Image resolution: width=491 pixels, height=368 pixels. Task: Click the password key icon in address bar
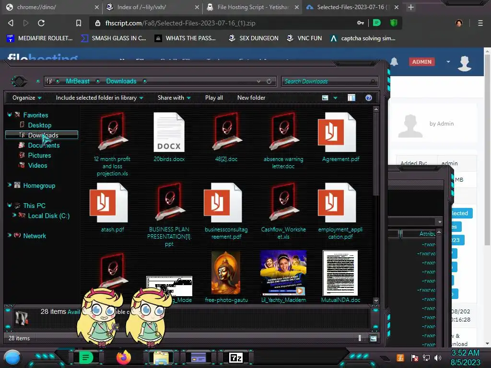coord(361,23)
